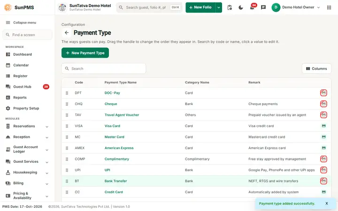Click drag handle of the Bank Transfer row
The height and width of the screenshot is (211, 338).
coord(67,181)
